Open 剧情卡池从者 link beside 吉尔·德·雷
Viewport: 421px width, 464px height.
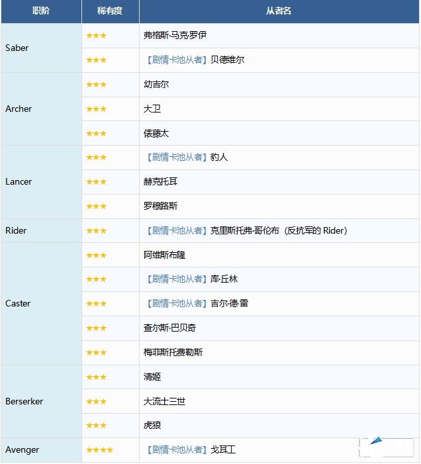click(x=175, y=304)
